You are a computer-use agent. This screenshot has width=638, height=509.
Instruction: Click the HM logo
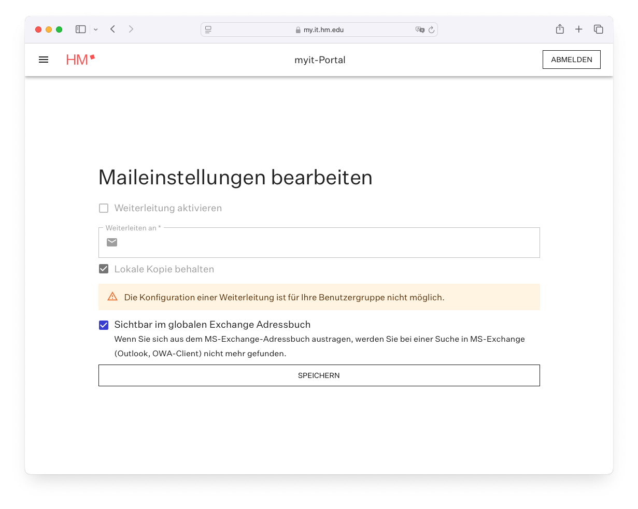click(80, 60)
